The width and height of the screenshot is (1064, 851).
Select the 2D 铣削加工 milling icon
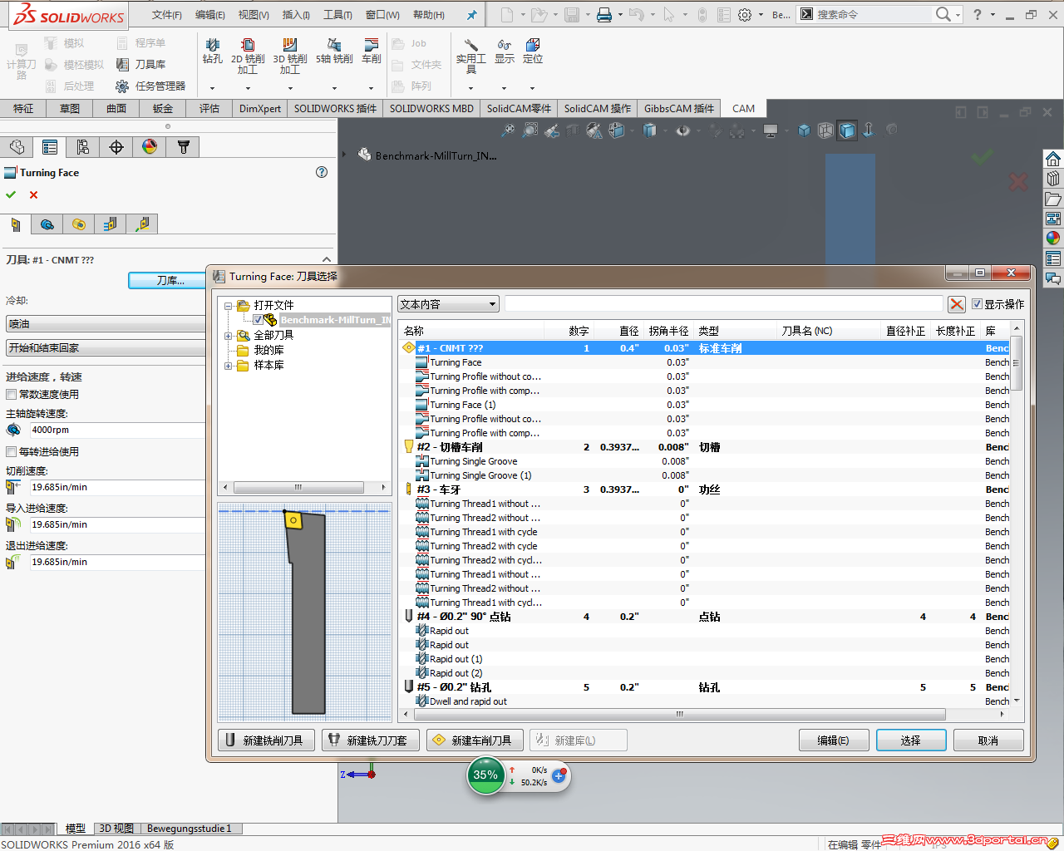(x=248, y=56)
